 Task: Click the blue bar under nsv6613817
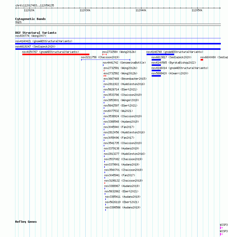pyautogui.click(x=156, y=60)
